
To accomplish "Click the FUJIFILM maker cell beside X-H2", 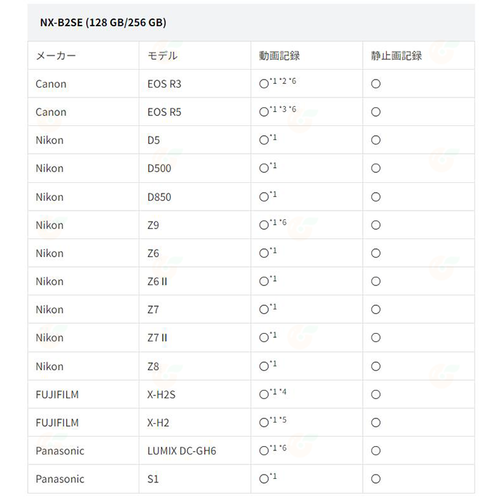I will tap(57, 423).
